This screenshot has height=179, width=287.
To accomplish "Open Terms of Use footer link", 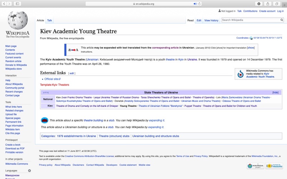I will click(x=183, y=156).
